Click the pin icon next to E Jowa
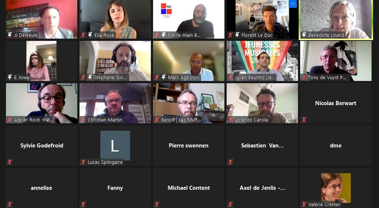Image resolution: width=379 pixels, height=208 pixels. click(x=10, y=77)
